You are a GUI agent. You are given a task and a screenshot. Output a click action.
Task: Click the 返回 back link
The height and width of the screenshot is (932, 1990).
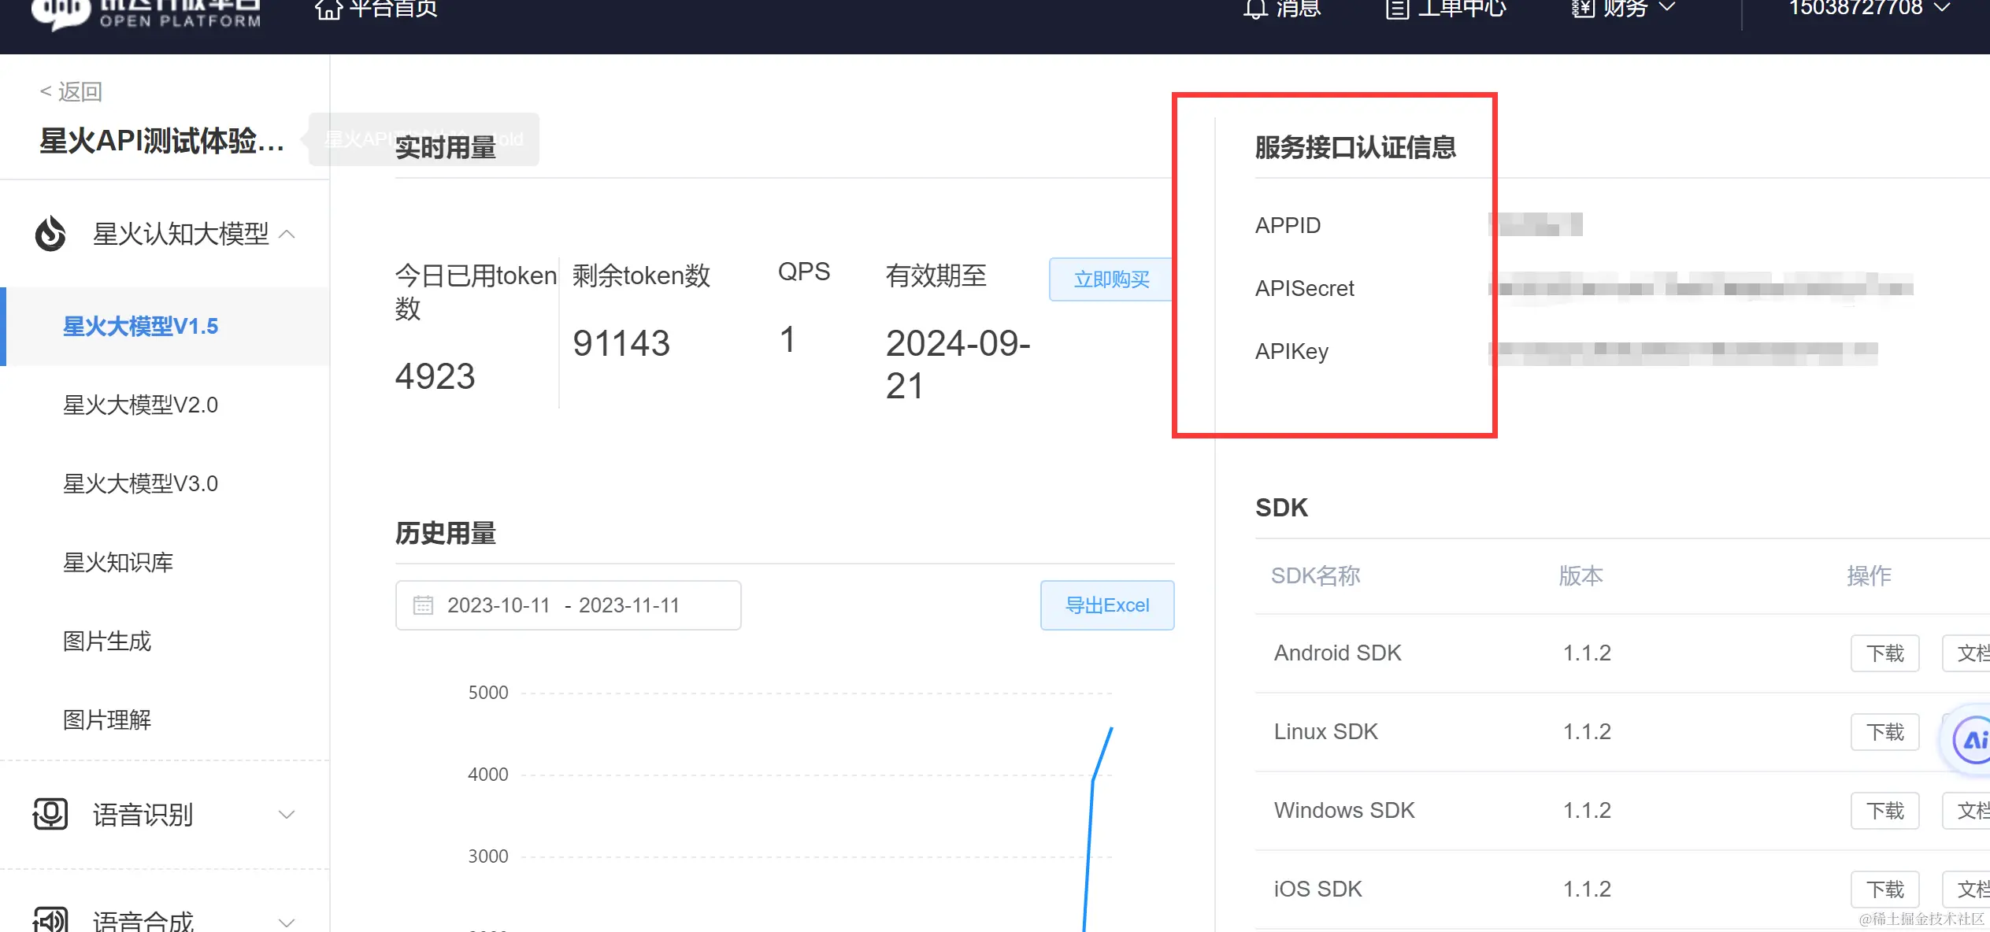(x=71, y=91)
